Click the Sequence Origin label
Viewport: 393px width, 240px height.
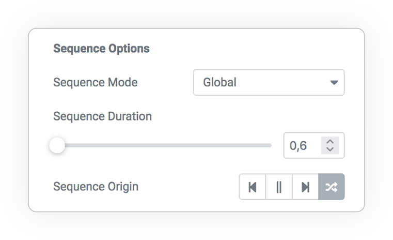96,187
